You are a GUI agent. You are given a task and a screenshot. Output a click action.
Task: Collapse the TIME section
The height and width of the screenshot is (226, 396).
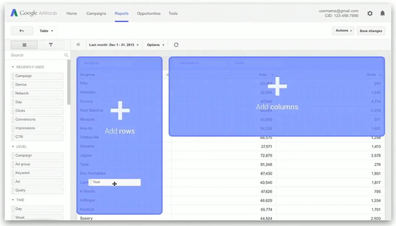point(13,200)
